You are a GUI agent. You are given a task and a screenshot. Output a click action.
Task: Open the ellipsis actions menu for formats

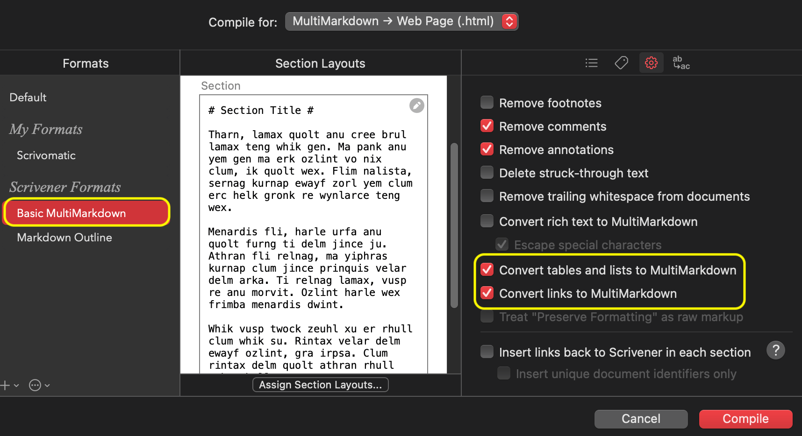tap(35, 385)
